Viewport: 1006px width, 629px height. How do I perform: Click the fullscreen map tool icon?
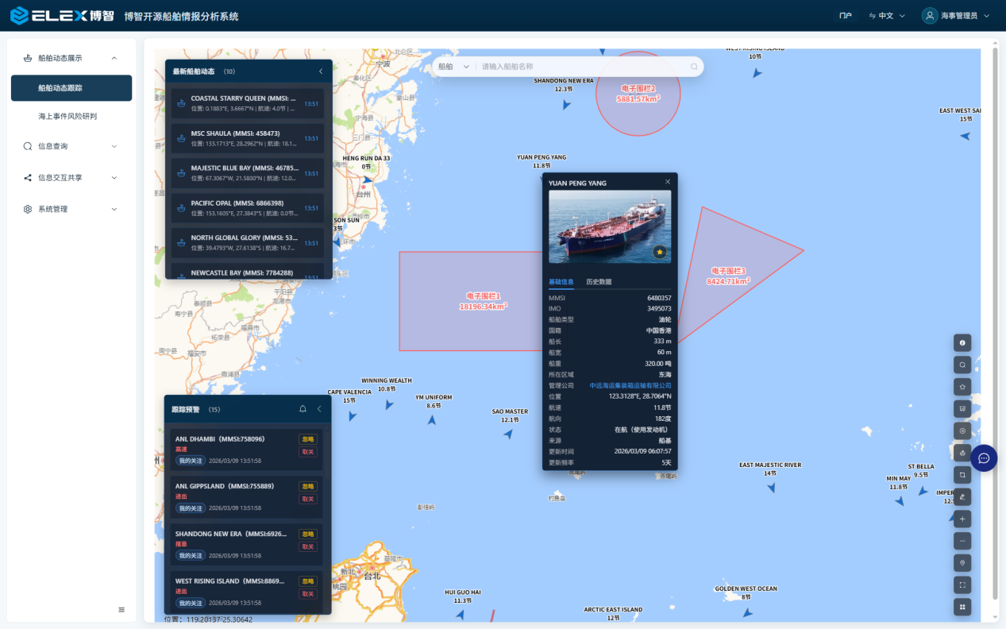pyautogui.click(x=962, y=585)
